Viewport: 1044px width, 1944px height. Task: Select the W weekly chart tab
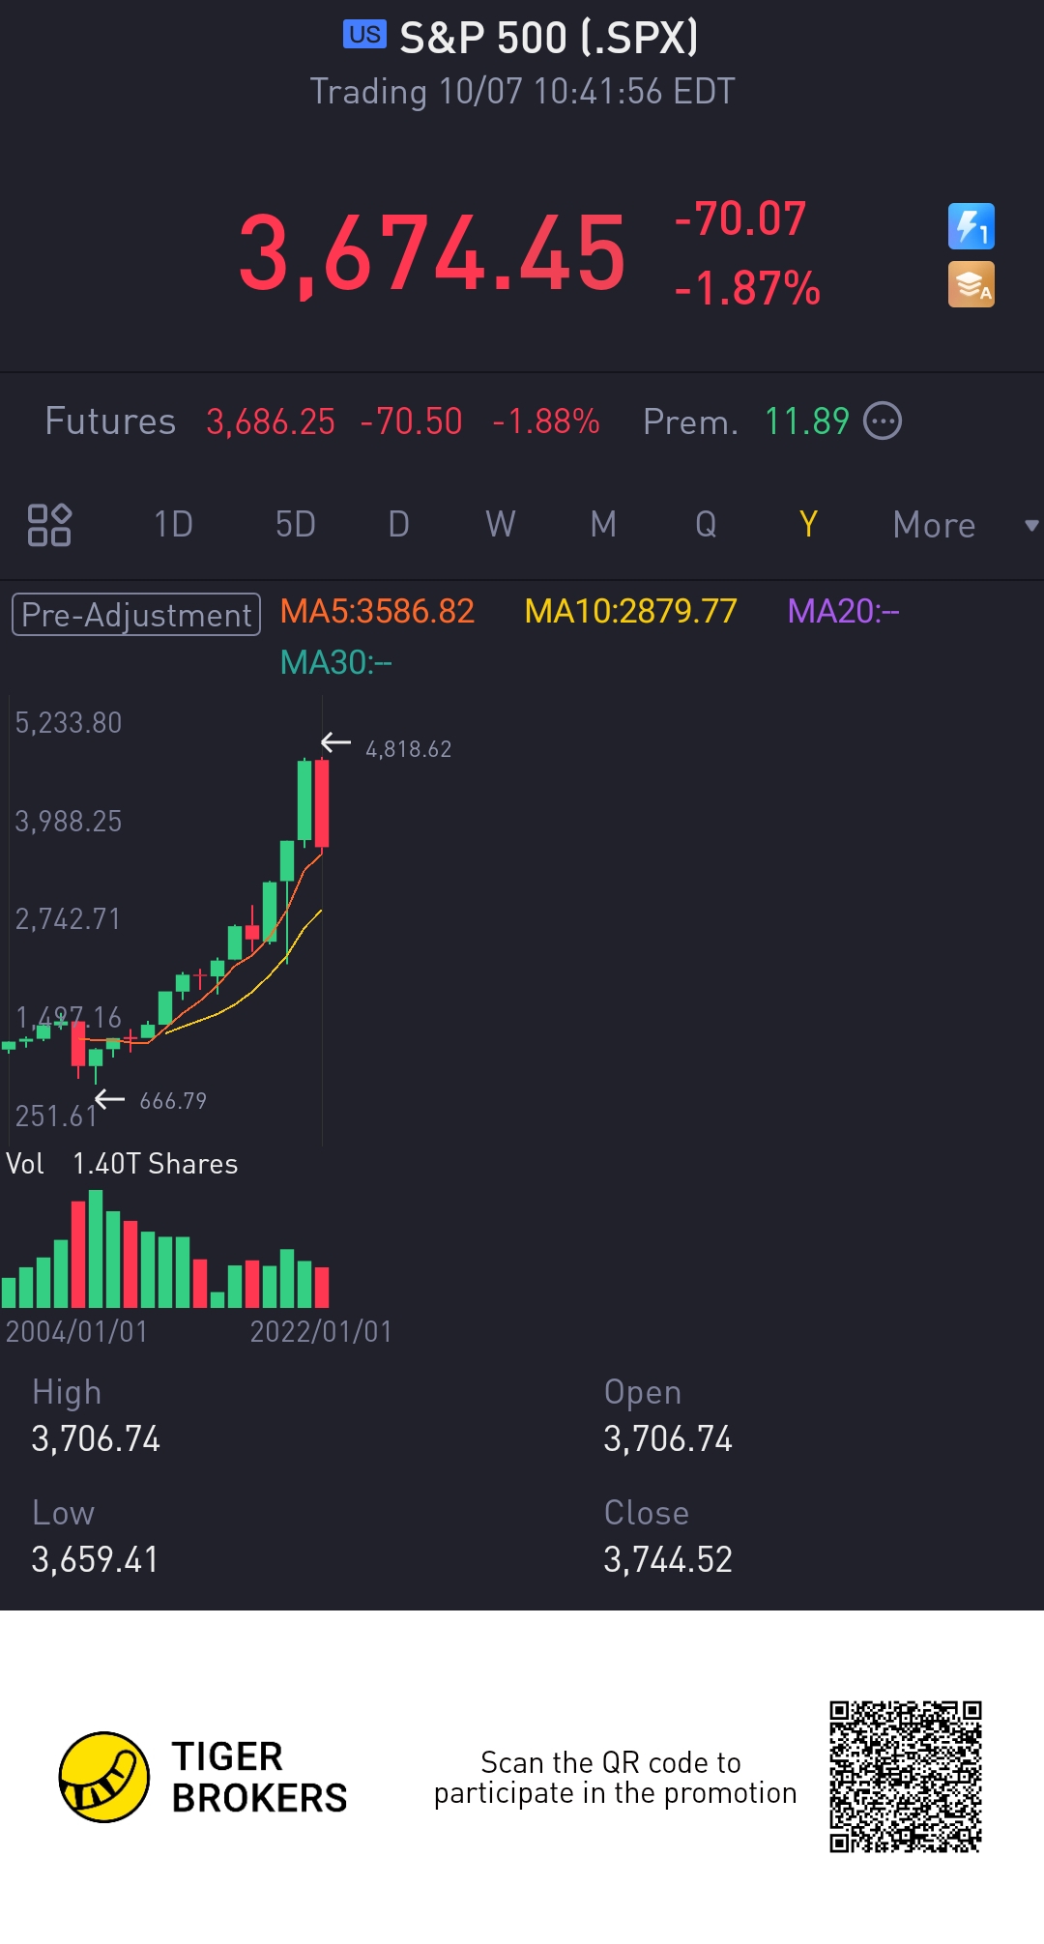click(501, 525)
